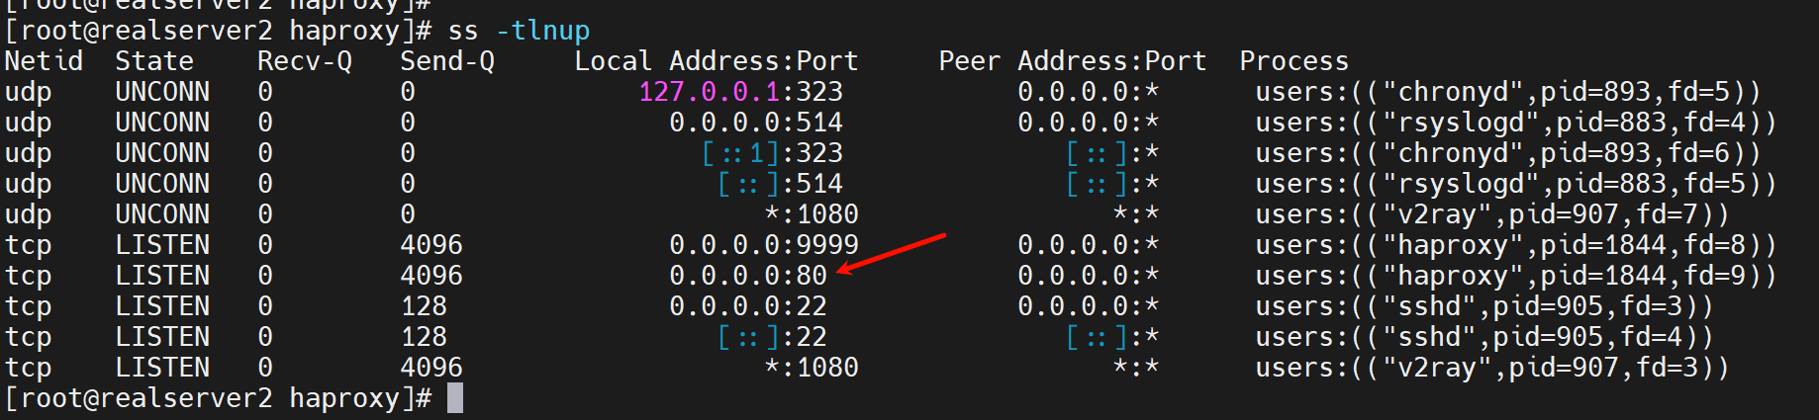Click the 0.0.0.0:9999 listening address

(763, 245)
